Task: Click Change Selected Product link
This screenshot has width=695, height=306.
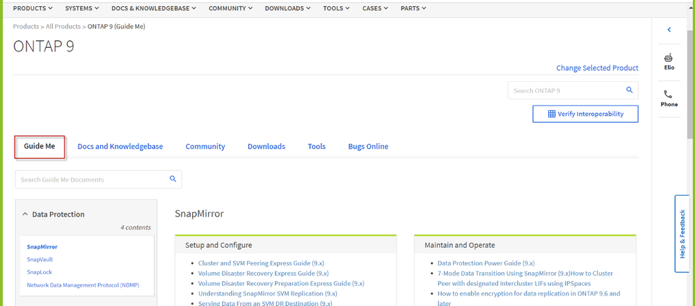Action: click(597, 68)
